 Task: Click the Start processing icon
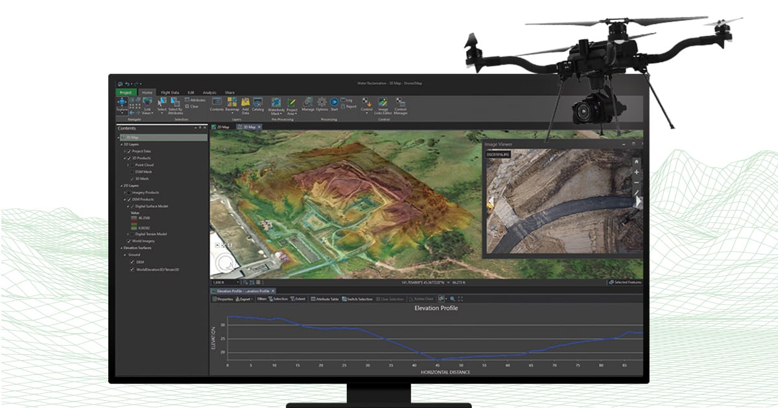coord(335,104)
